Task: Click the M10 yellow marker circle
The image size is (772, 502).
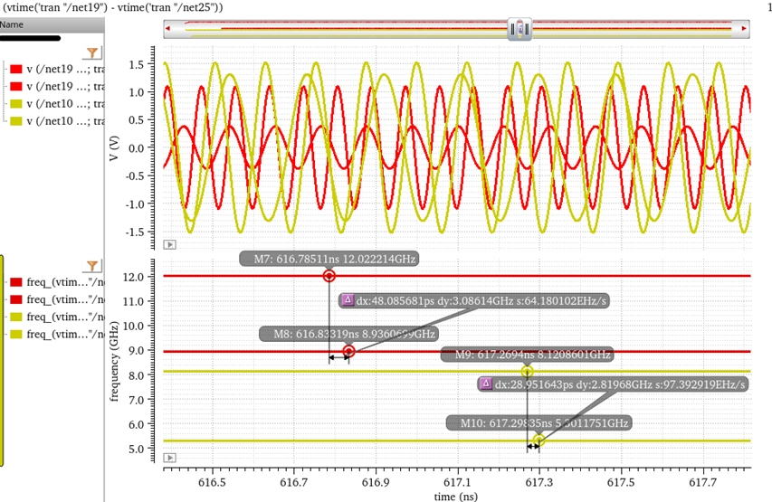Action: tap(538, 440)
